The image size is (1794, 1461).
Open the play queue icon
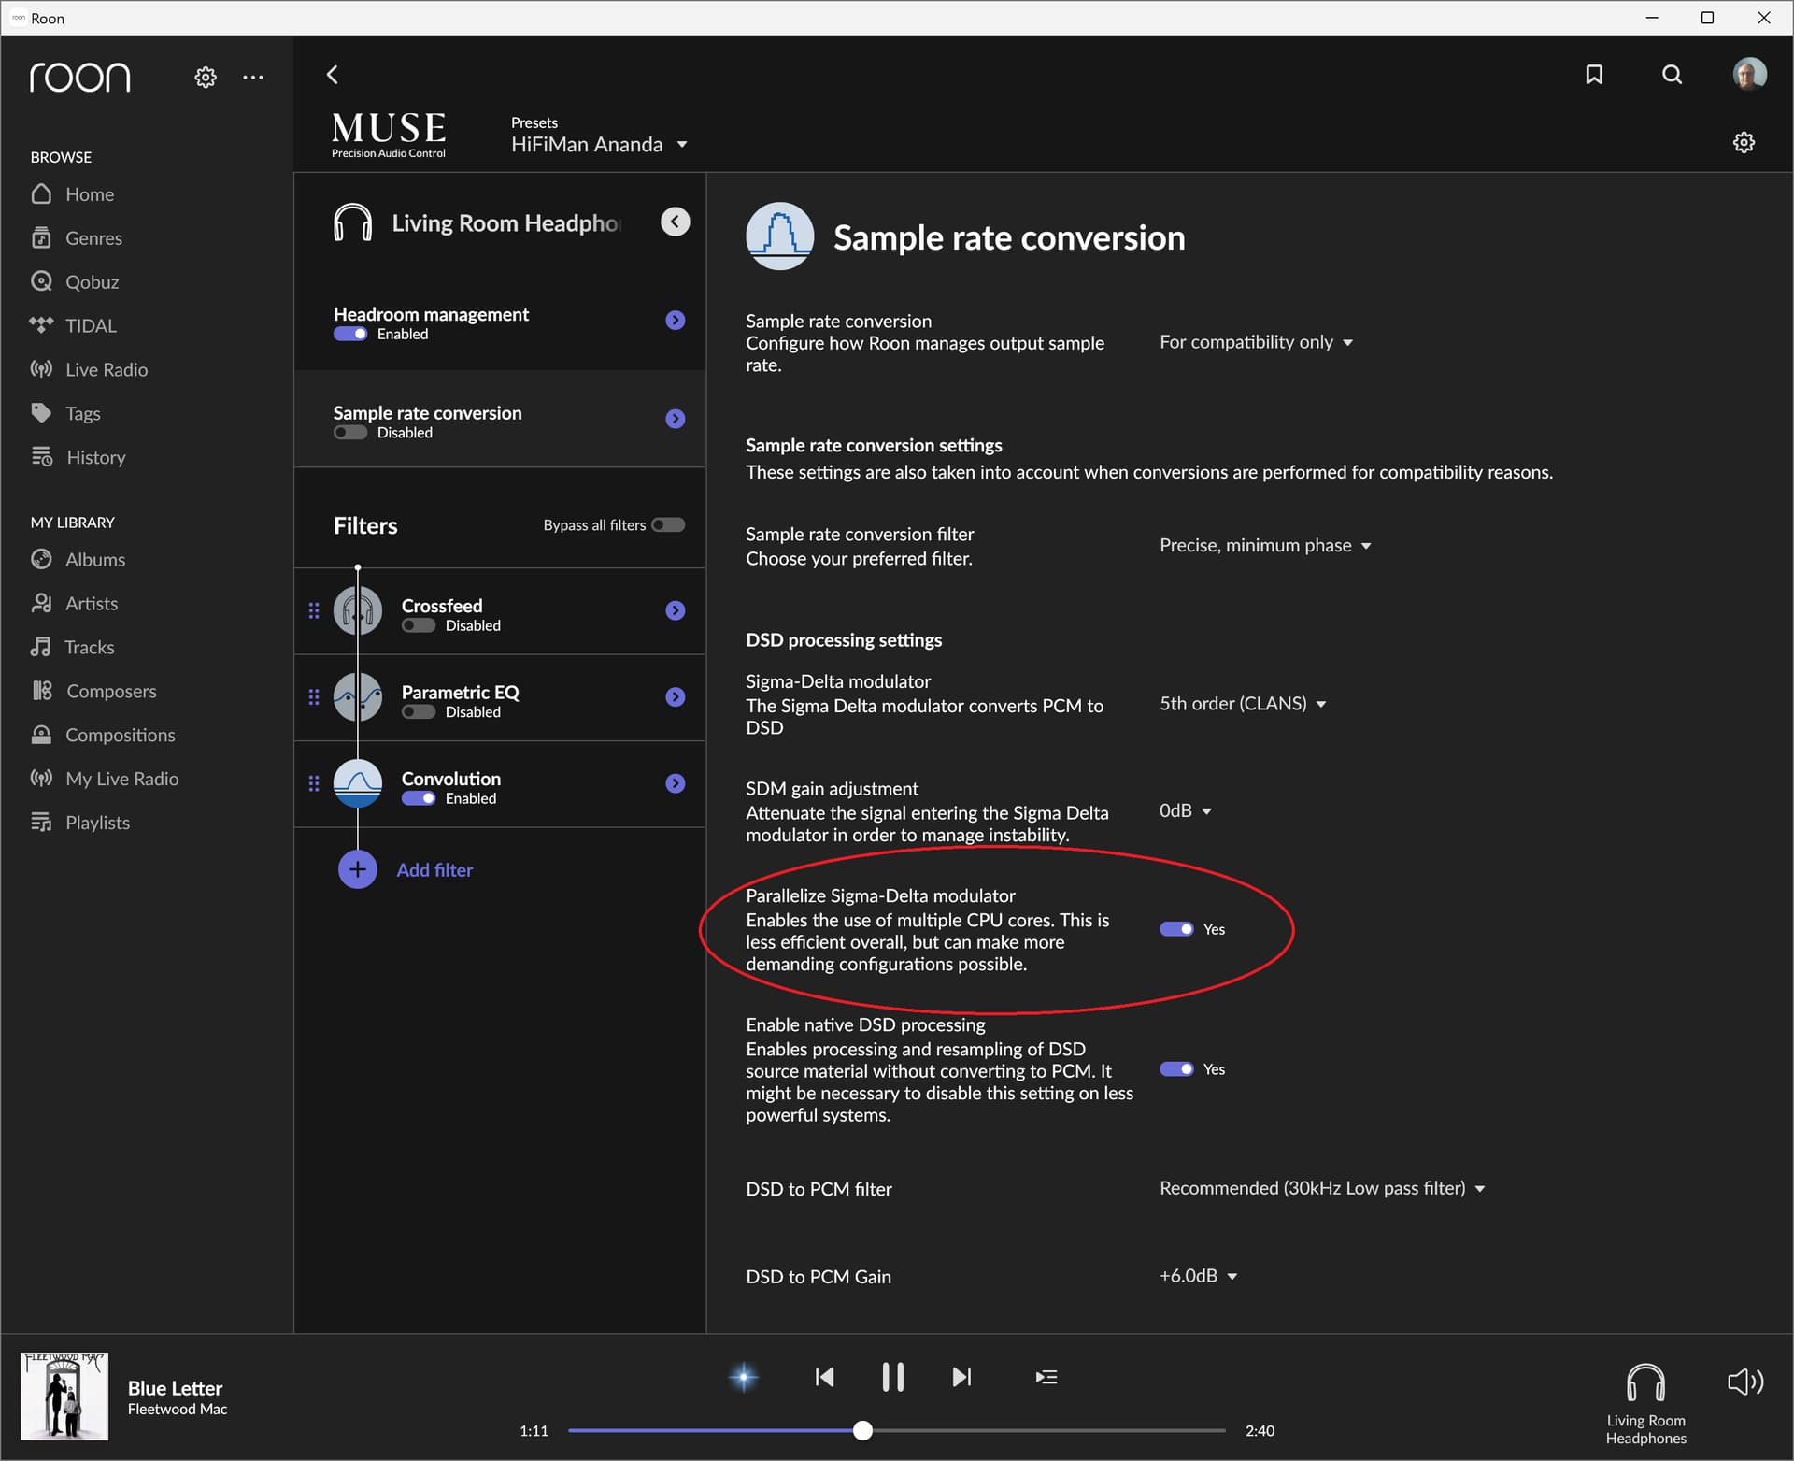[1046, 1377]
